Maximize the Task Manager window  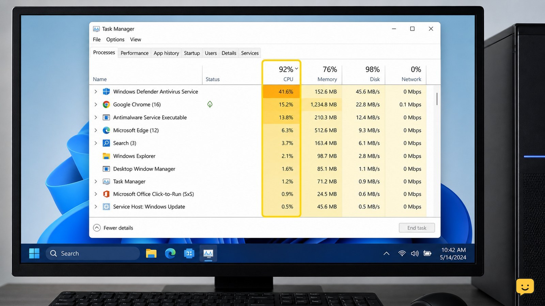click(x=412, y=29)
